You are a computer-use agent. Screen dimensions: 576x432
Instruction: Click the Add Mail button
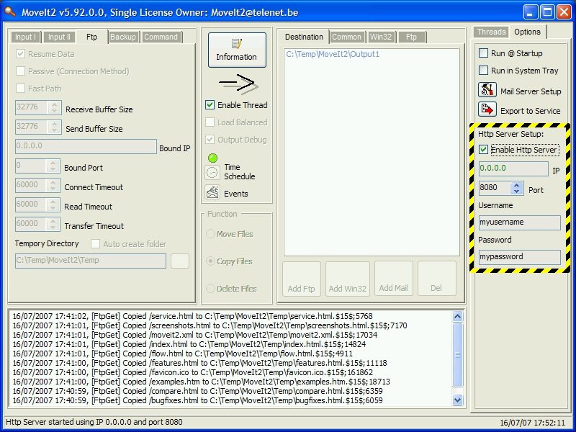pyautogui.click(x=393, y=278)
